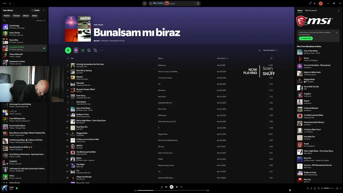Invite collaborators to the playlist
Viewport: 343px width, 193px height.
click(x=95, y=50)
